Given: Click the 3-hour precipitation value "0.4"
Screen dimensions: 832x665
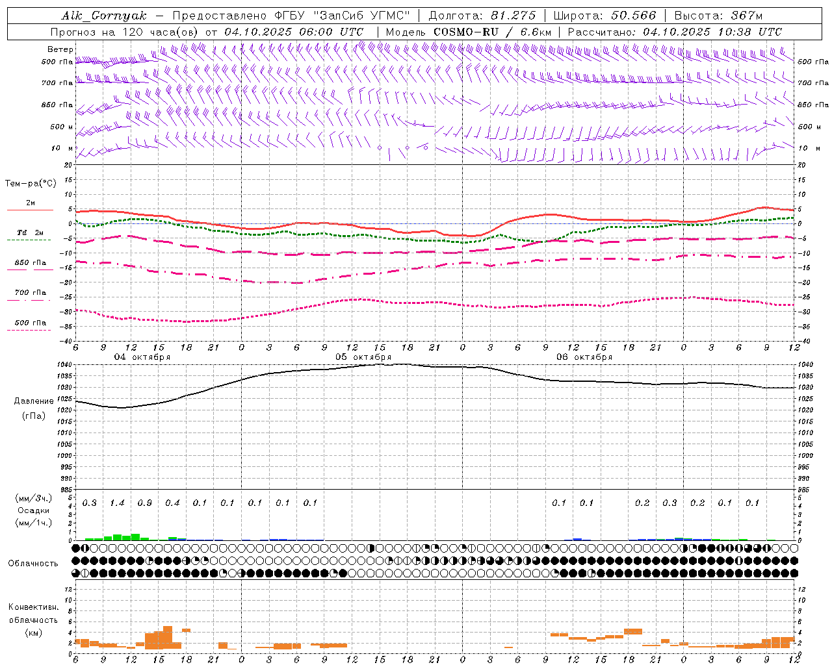Looking at the screenshot, I should 172,503.
